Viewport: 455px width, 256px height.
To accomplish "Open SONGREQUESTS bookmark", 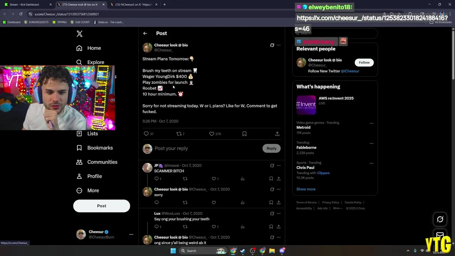I will tap(36, 22).
